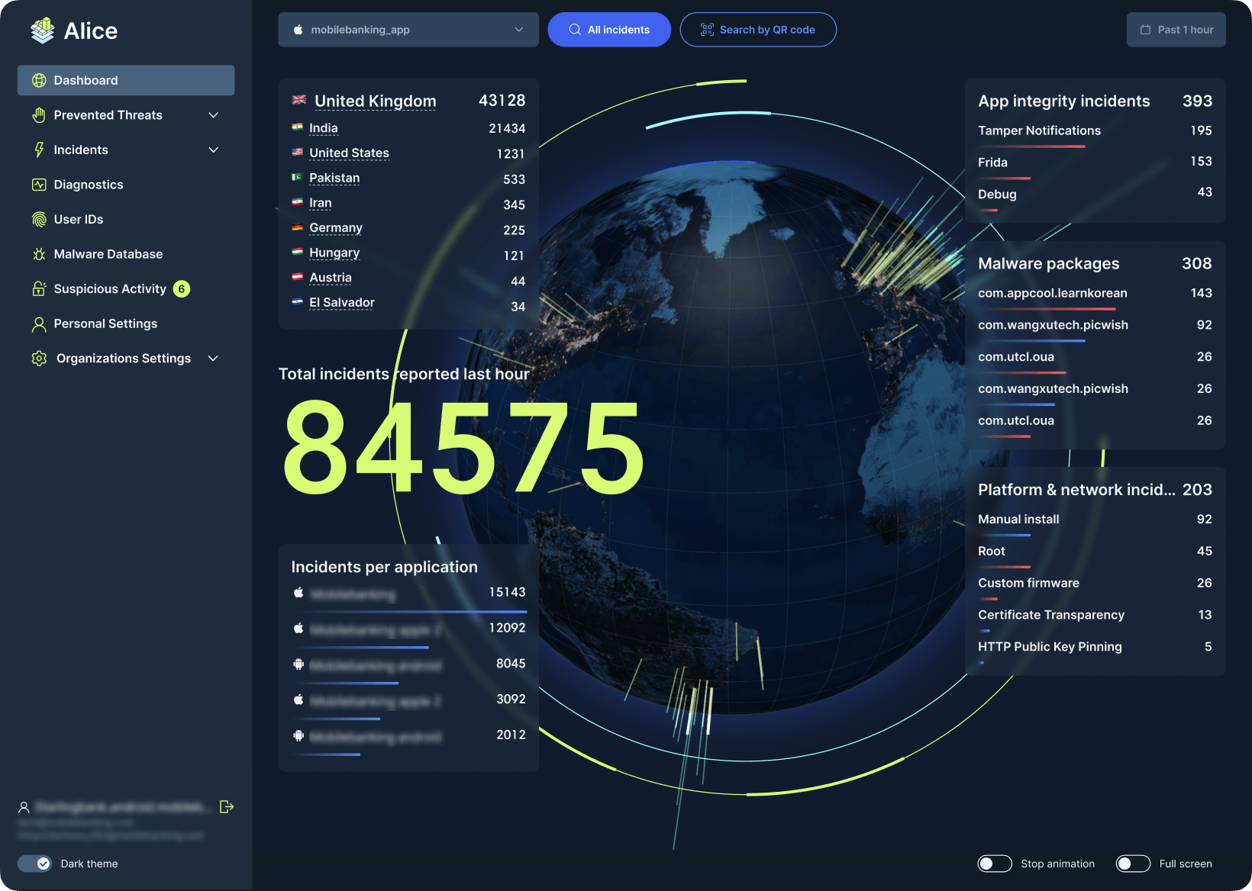Image resolution: width=1252 pixels, height=891 pixels.
Task: Click the Suspicious Activity badge showing 6
Action: click(x=182, y=289)
